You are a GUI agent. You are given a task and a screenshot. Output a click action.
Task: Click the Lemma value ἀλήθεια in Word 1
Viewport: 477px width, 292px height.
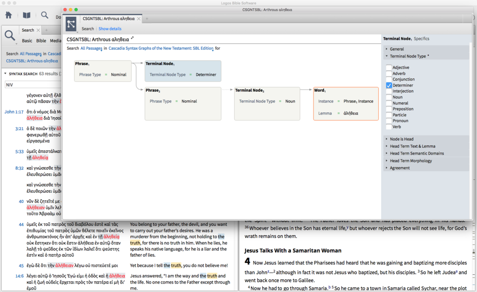click(x=351, y=113)
